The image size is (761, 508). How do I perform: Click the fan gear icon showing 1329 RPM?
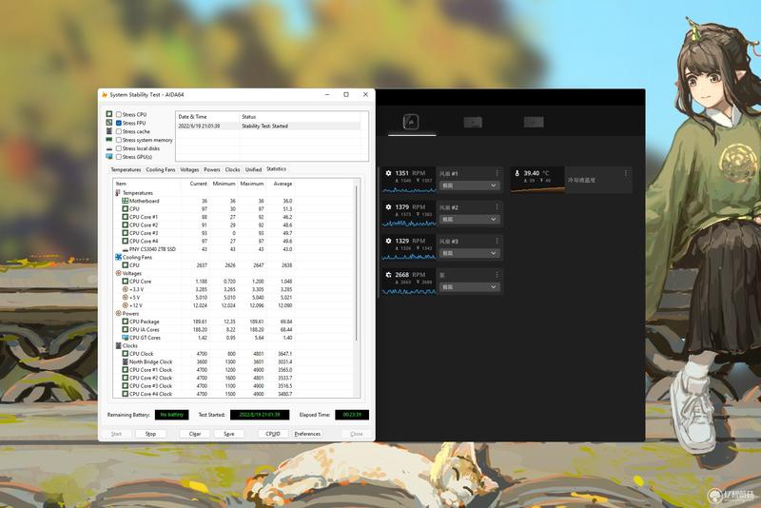tap(388, 241)
